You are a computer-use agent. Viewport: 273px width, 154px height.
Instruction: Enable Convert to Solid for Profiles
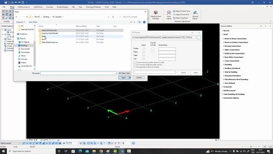pos(153,48)
